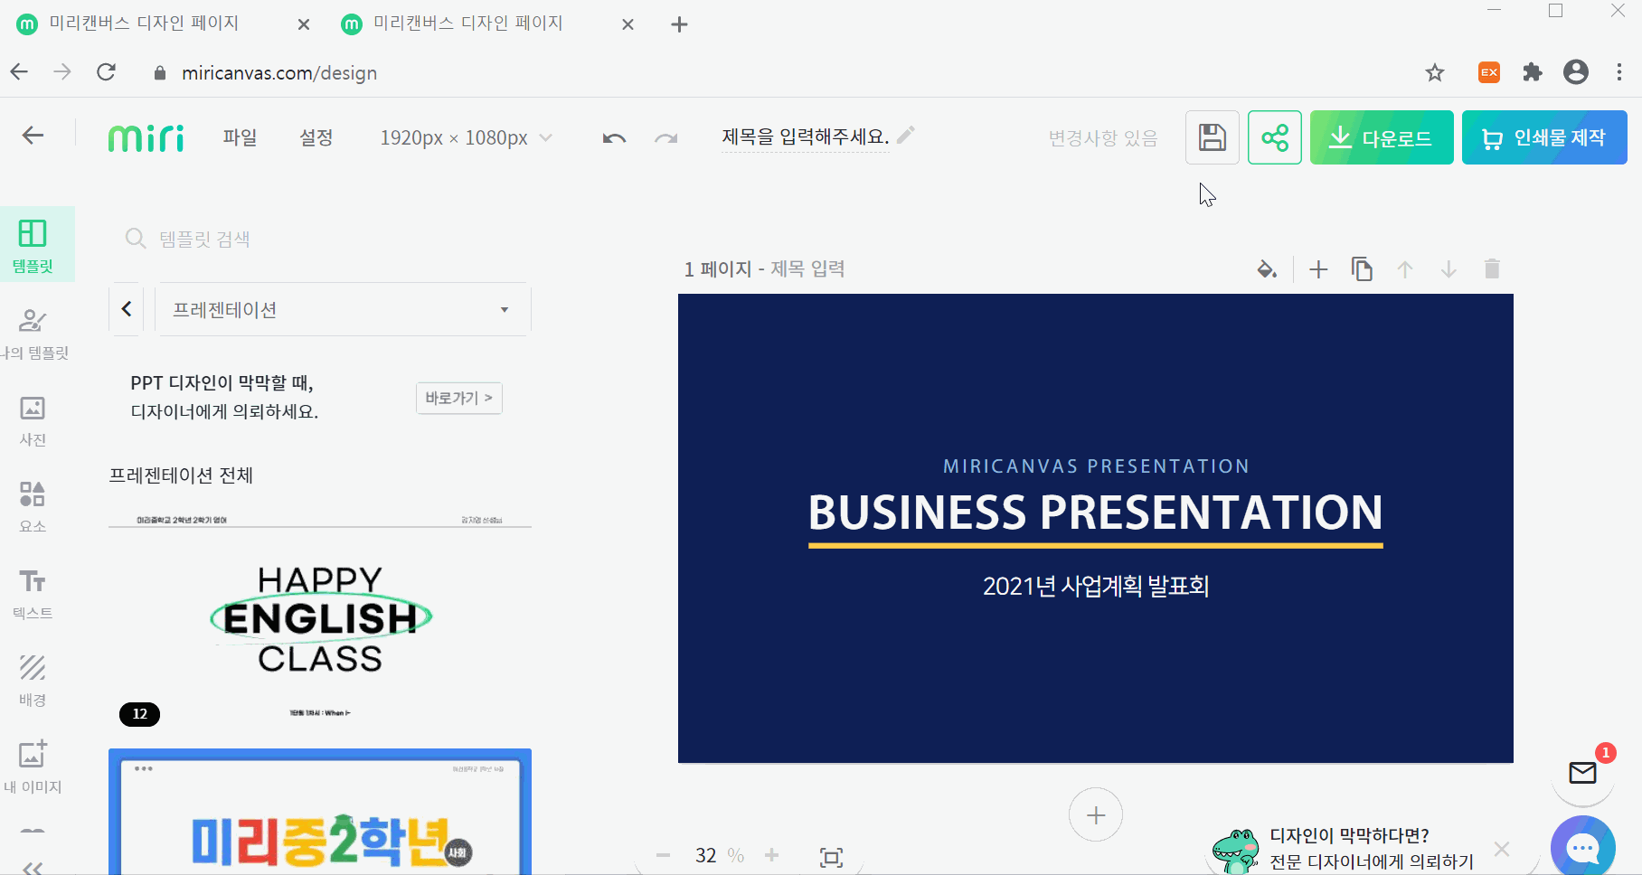Screen dimensions: 1642x875
Task: Delete the current page
Action: [1492, 269]
